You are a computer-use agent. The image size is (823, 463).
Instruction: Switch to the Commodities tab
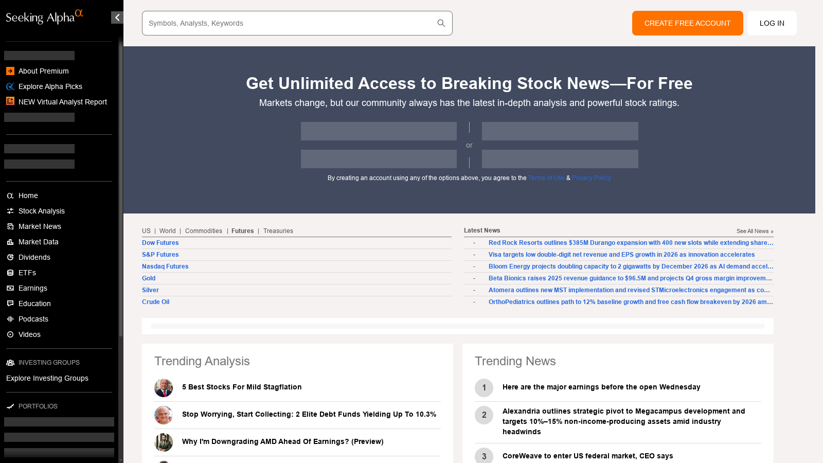pyautogui.click(x=203, y=230)
